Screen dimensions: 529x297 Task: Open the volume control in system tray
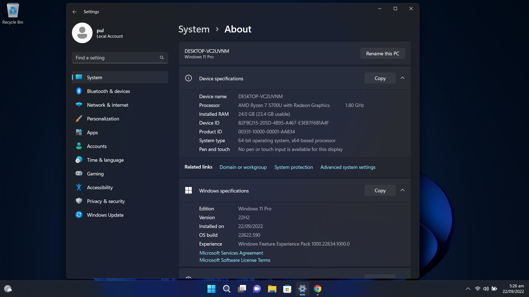(486, 289)
